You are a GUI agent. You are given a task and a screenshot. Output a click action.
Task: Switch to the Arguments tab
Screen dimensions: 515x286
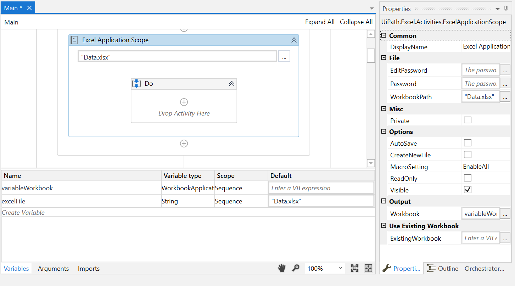pyautogui.click(x=53, y=268)
